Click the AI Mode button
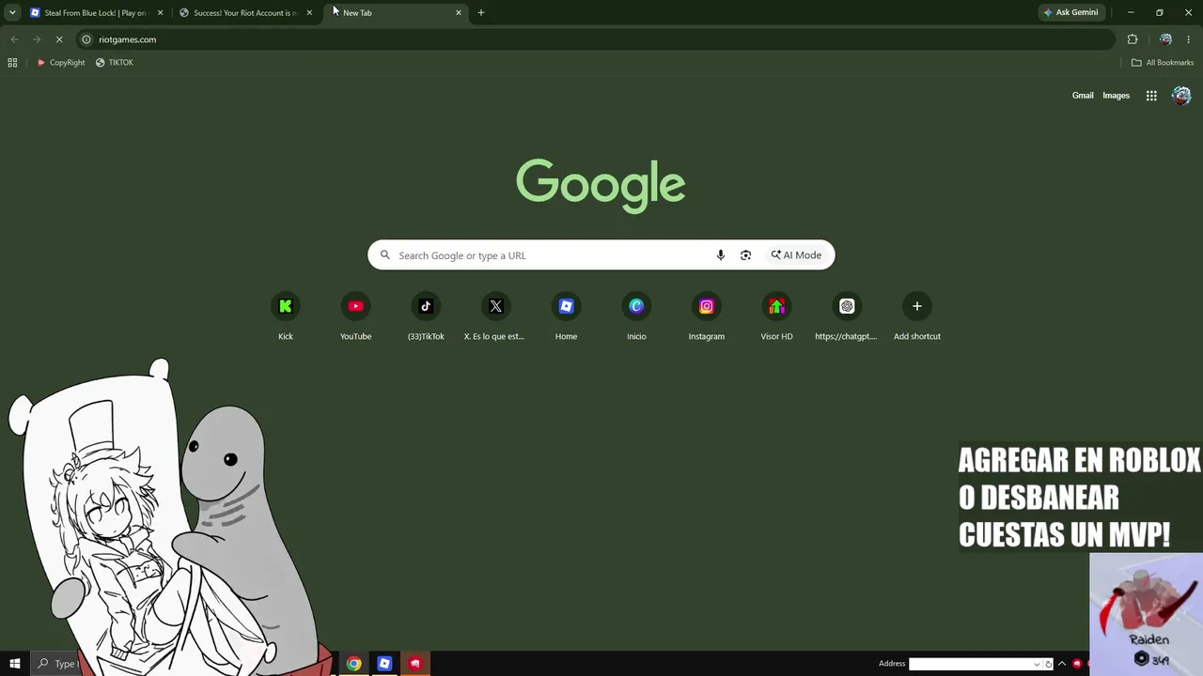 pyautogui.click(x=796, y=255)
